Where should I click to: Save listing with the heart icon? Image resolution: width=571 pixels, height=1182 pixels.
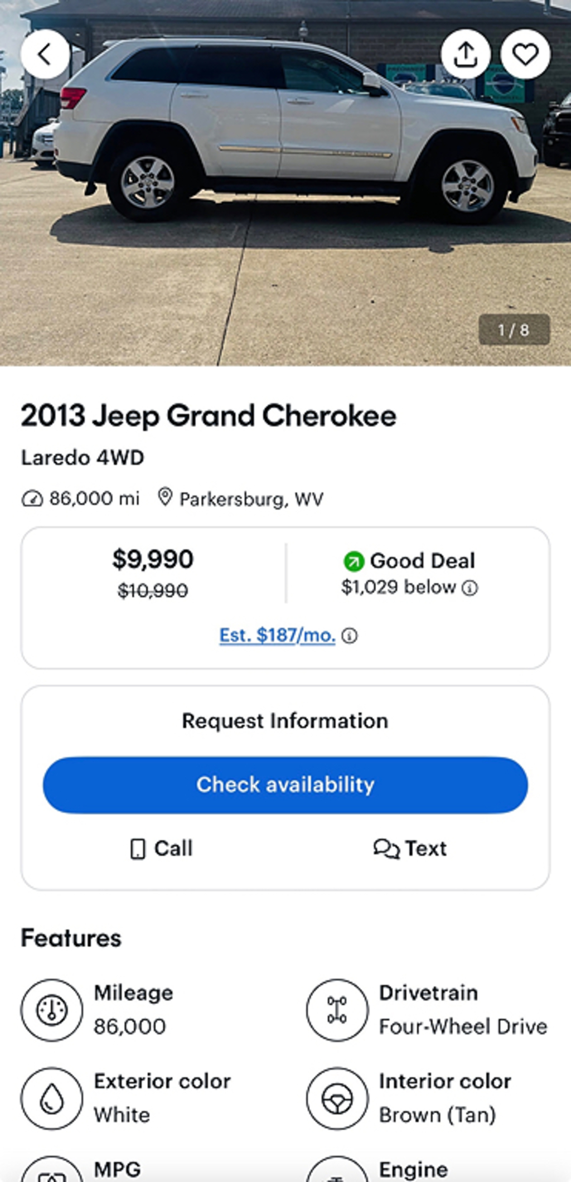click(525, 54)
